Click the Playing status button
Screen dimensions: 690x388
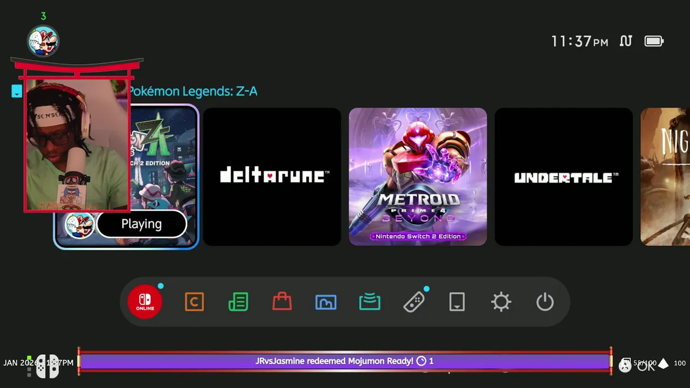click(x=142, y=224)
